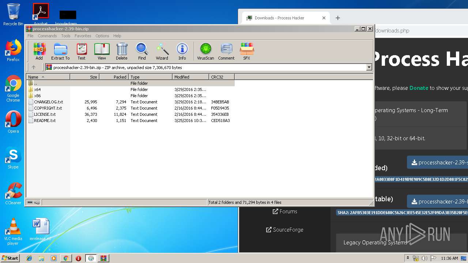Open the Tools menu
Image resolution: width=468 pixels, height=263 pixels.
point(66,36)
